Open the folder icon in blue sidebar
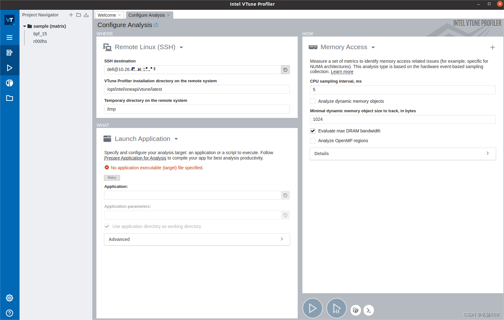The image size is (504, 320). [x=9, y=98]
